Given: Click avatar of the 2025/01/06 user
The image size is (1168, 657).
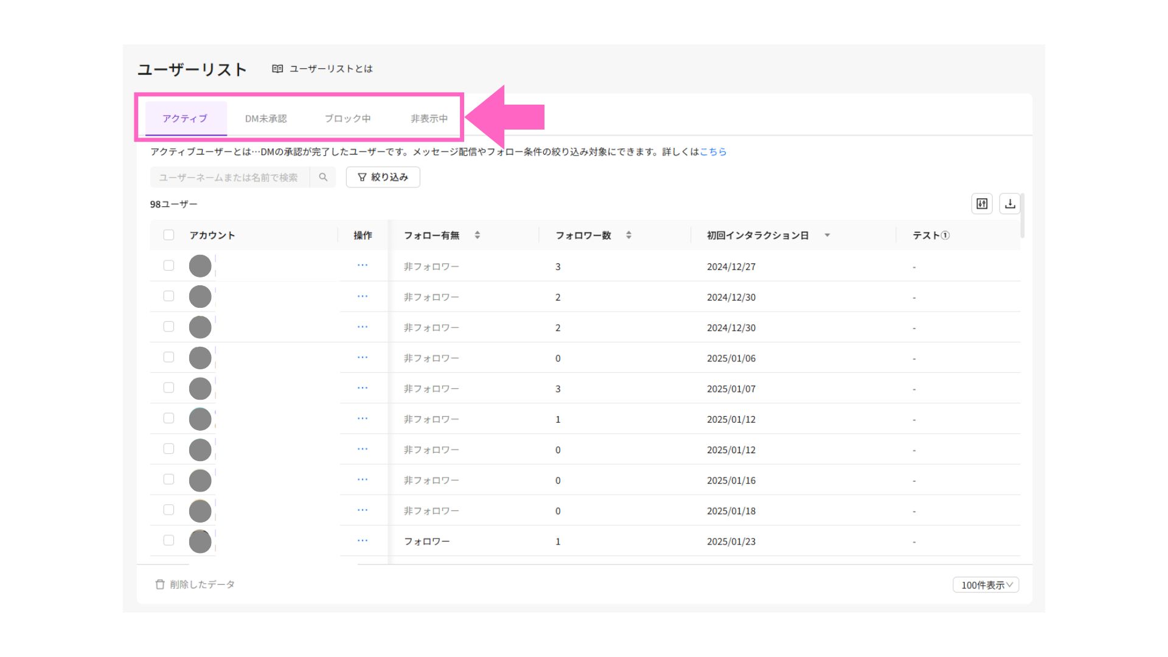Looking at the screenshot, I should (200, 358).
